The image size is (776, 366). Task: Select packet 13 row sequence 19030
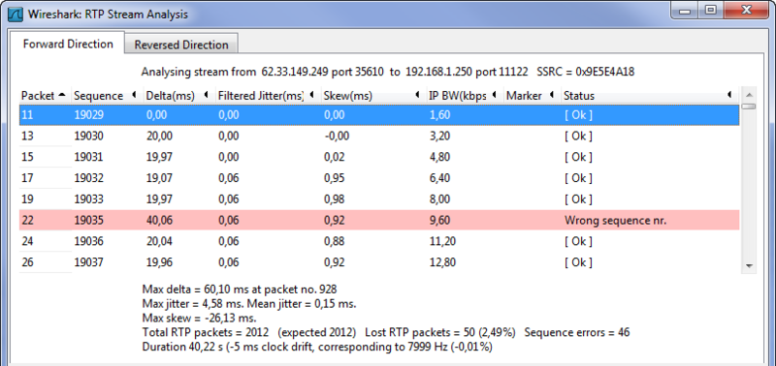pyautogui.click(x=379, y=136)
